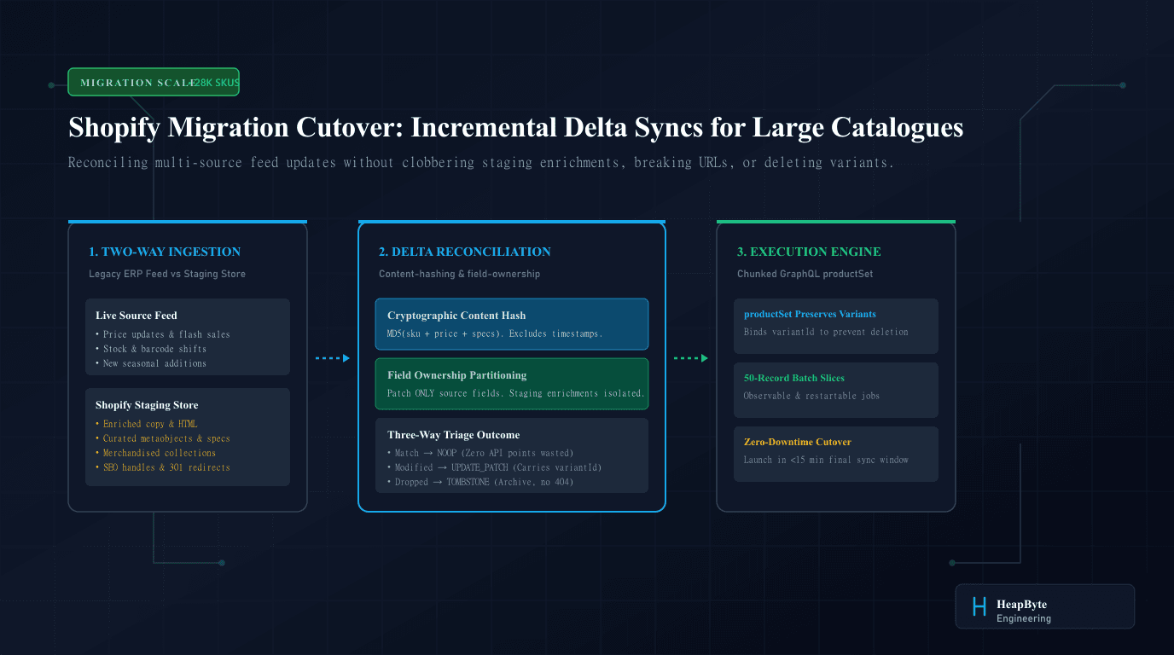
Task: Click the HeapByte H logo icon
Action: point(979,606)
